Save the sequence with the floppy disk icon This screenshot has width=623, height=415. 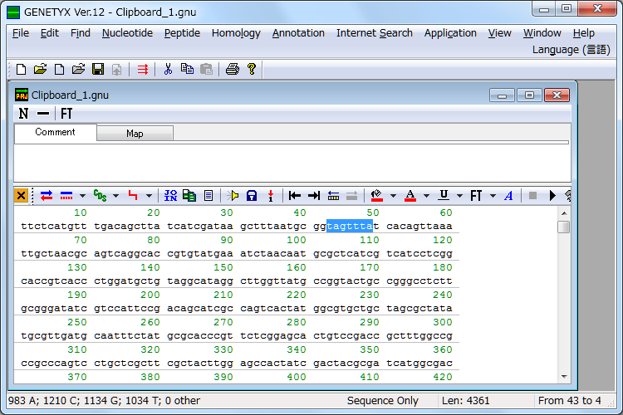tap(98, 69)
